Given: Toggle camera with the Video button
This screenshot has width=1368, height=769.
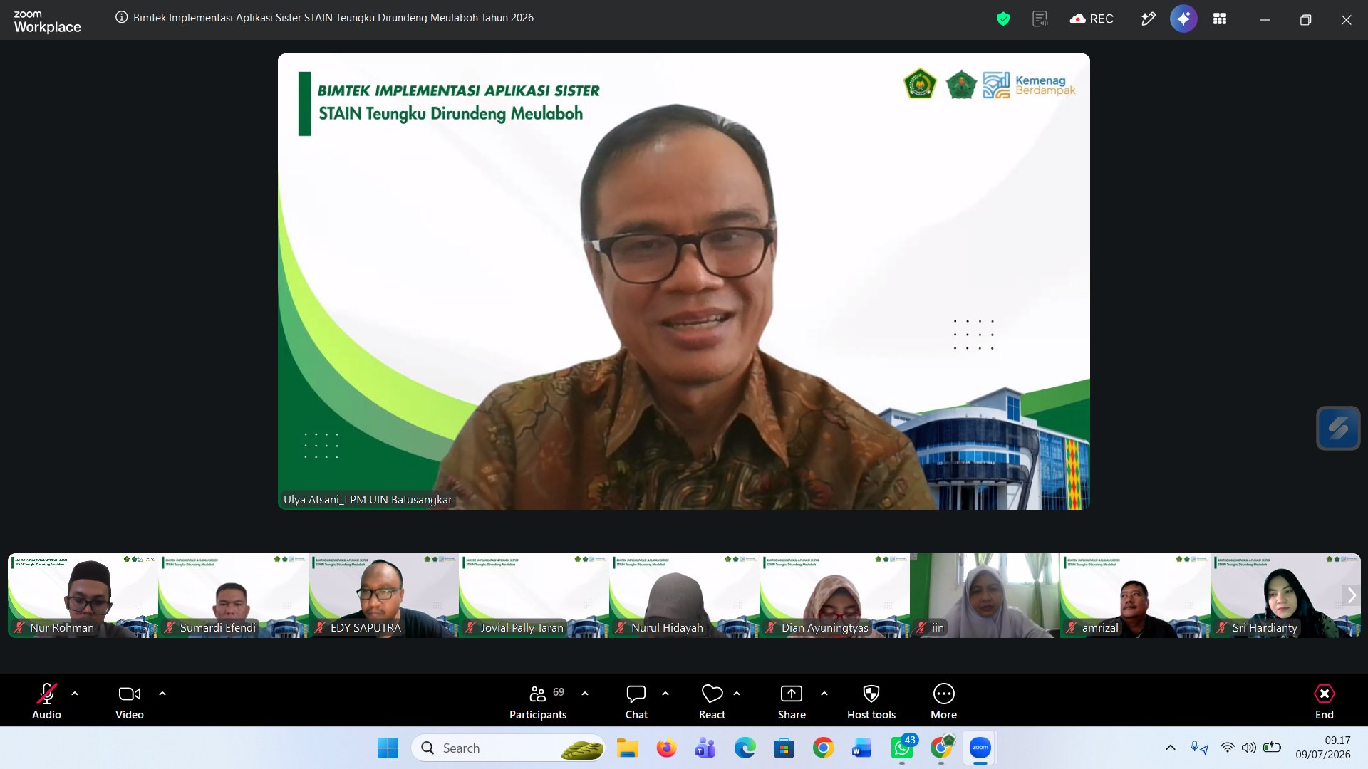Looking at the screenshot, I should [130, 701].
